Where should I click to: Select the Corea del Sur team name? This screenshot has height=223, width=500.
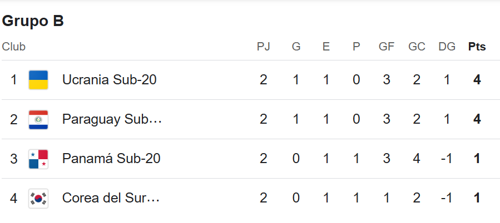click(x=111, y=198)
